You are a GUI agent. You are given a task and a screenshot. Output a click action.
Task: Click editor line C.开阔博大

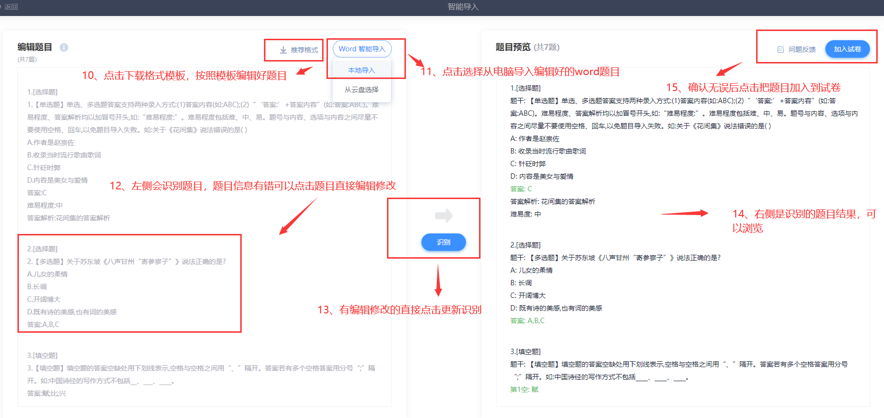pyautogui.click(x=44, y=299)
